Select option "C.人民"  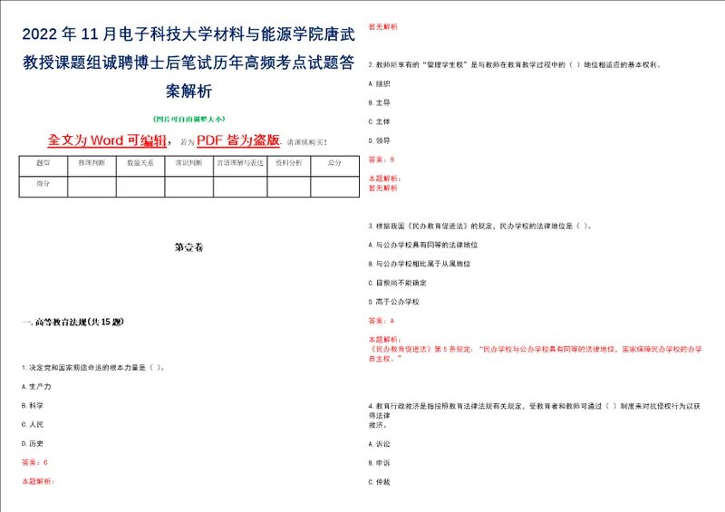[32, 425]
